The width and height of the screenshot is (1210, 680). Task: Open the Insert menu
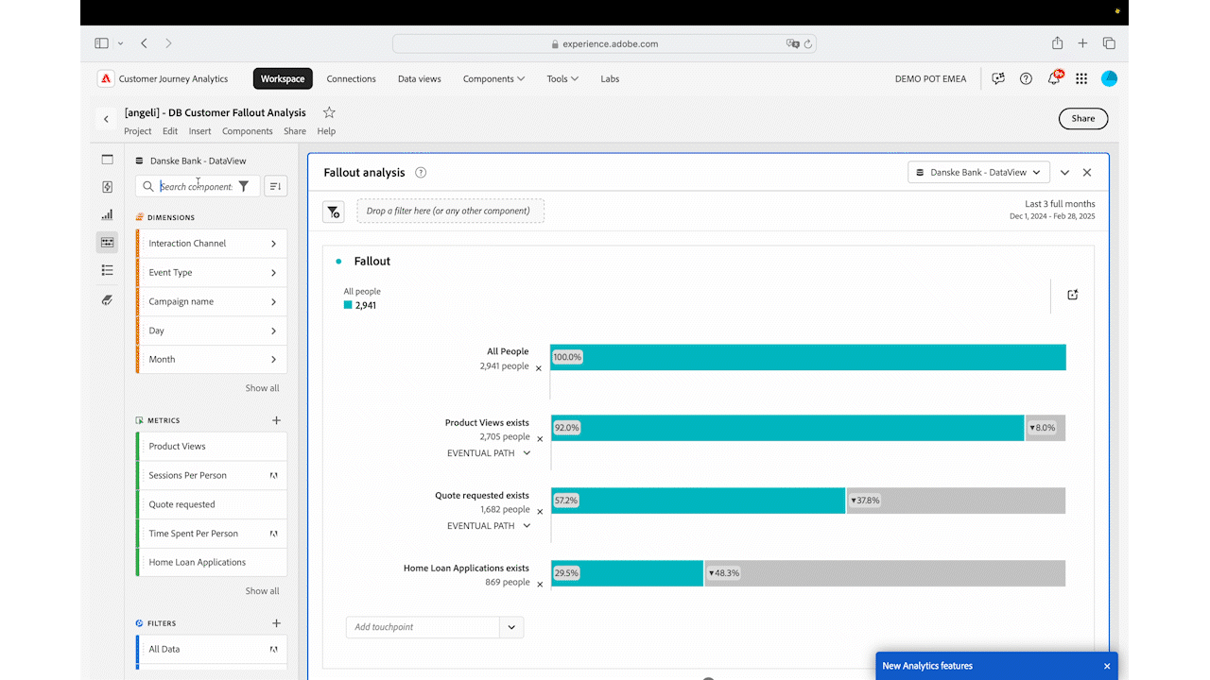tap(199, 131)
